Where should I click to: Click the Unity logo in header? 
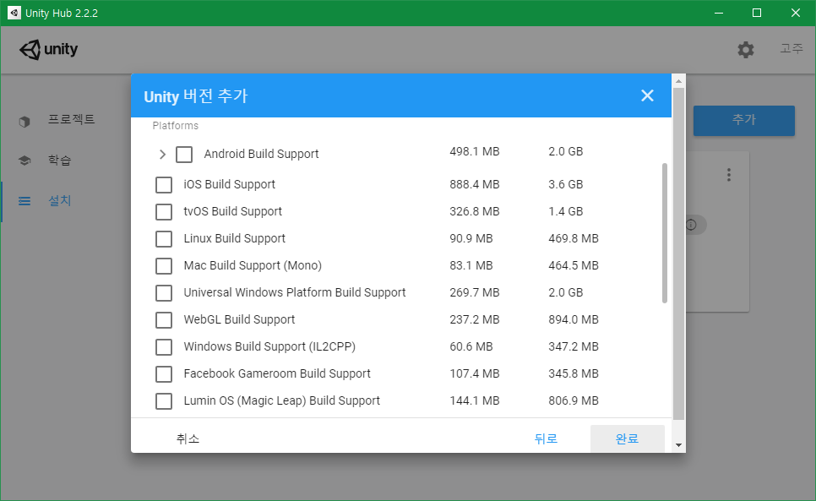pos(48,49)
